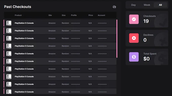The image size is (172, 96).
Task: Click the PS5 thumbnail in the topmost row
Action: [x=9, y=23]
